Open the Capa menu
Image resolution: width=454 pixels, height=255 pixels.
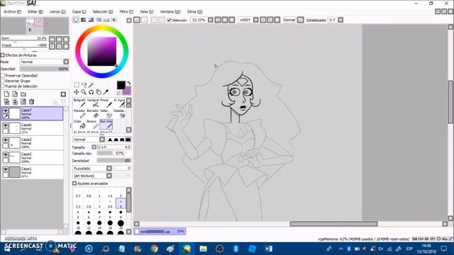pyautogui.click(x=79, y=11)
